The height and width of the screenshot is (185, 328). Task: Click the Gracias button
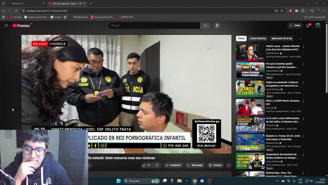[x=215, y=165]
